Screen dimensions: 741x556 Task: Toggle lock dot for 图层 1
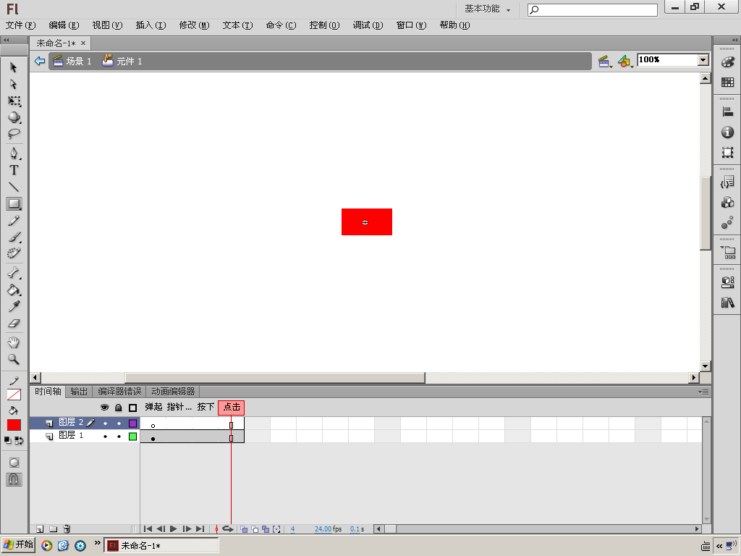click(119, 437)
